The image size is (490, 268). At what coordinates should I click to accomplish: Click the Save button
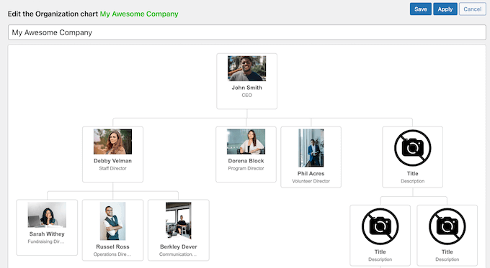pos(420,9)
